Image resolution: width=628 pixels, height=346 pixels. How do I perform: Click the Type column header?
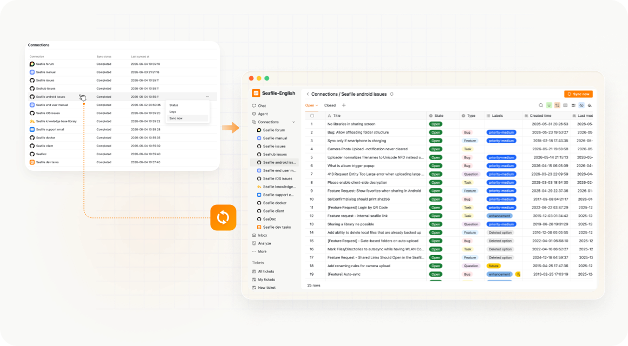472,116
